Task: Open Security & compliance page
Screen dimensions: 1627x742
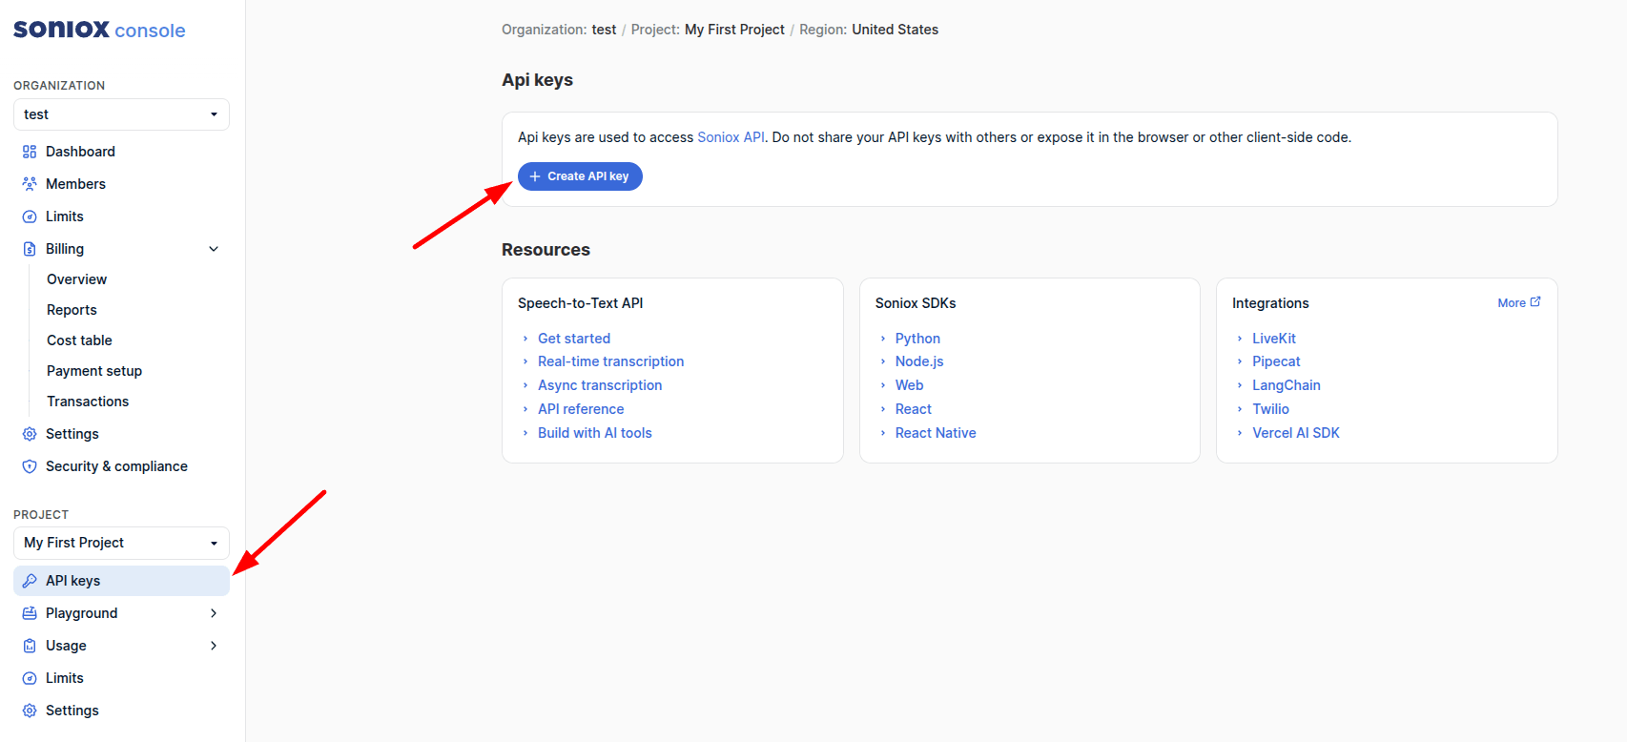Action: (121, 466)
